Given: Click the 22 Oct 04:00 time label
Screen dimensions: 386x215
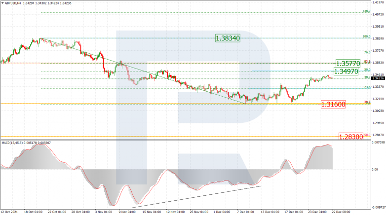Looking at the screenshot, I should pyautogui.click(x=57, y=212).
